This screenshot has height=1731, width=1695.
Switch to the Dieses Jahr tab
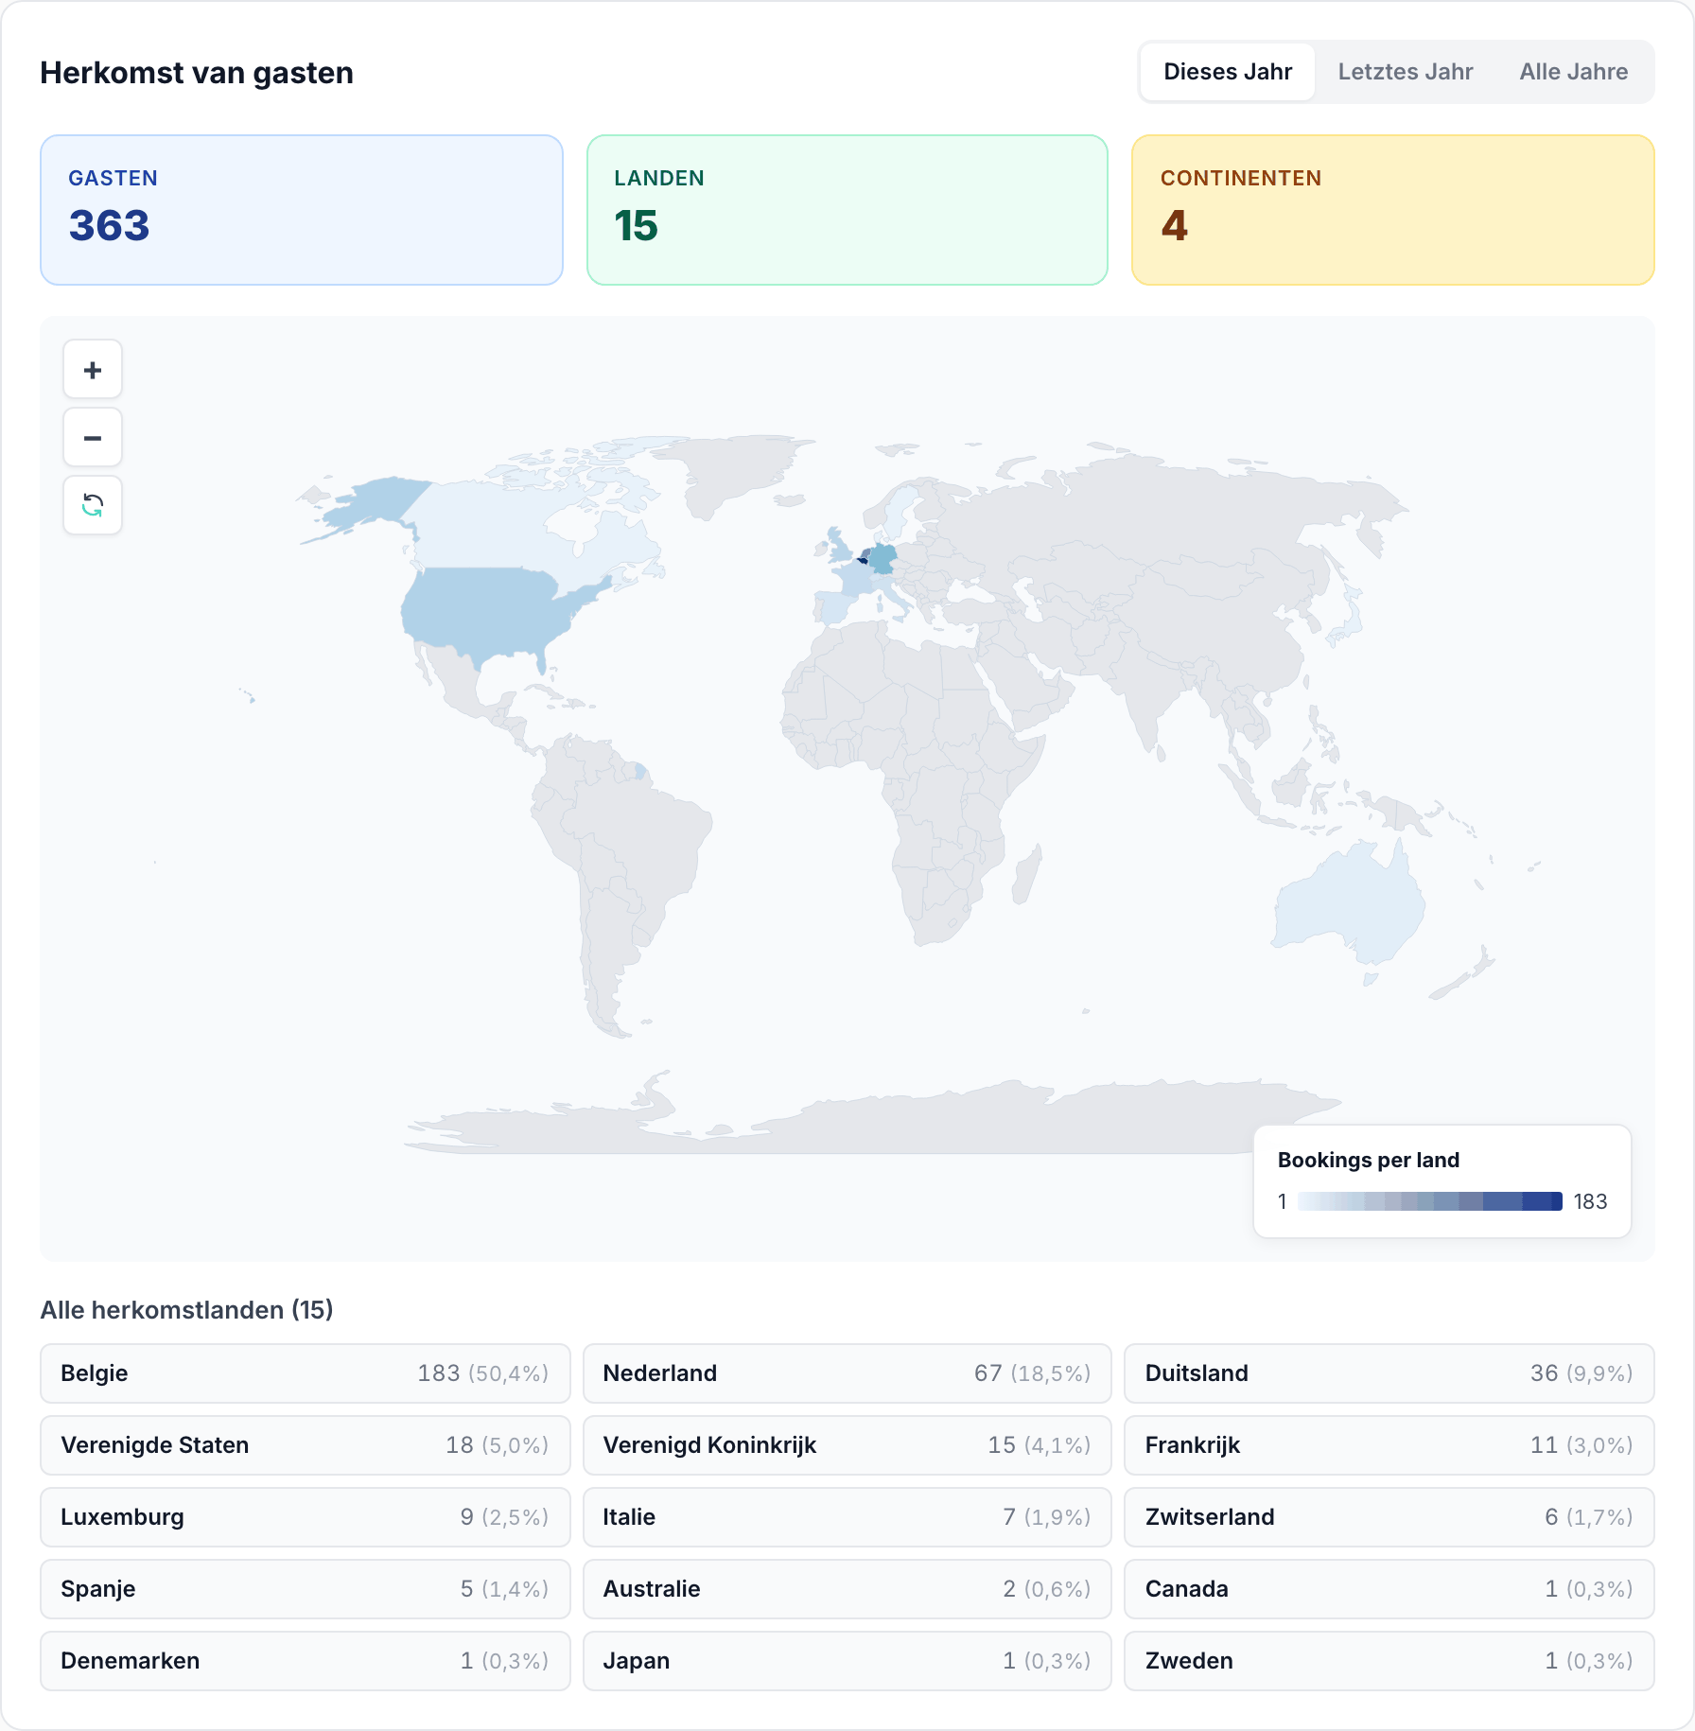pyautogui.click(x=1228, y=72)
